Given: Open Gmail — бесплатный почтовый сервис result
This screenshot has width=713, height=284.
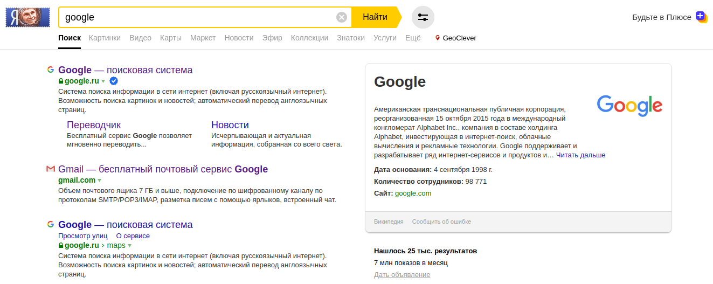Looking at the screenshot, I should pos(163,169).
